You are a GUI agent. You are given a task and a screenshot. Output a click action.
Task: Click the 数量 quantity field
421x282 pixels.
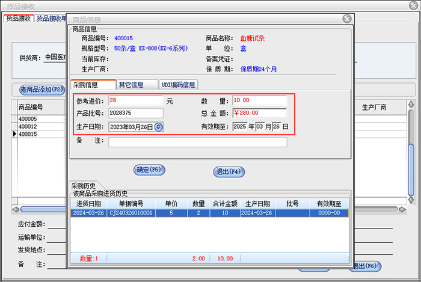point(259,100)
